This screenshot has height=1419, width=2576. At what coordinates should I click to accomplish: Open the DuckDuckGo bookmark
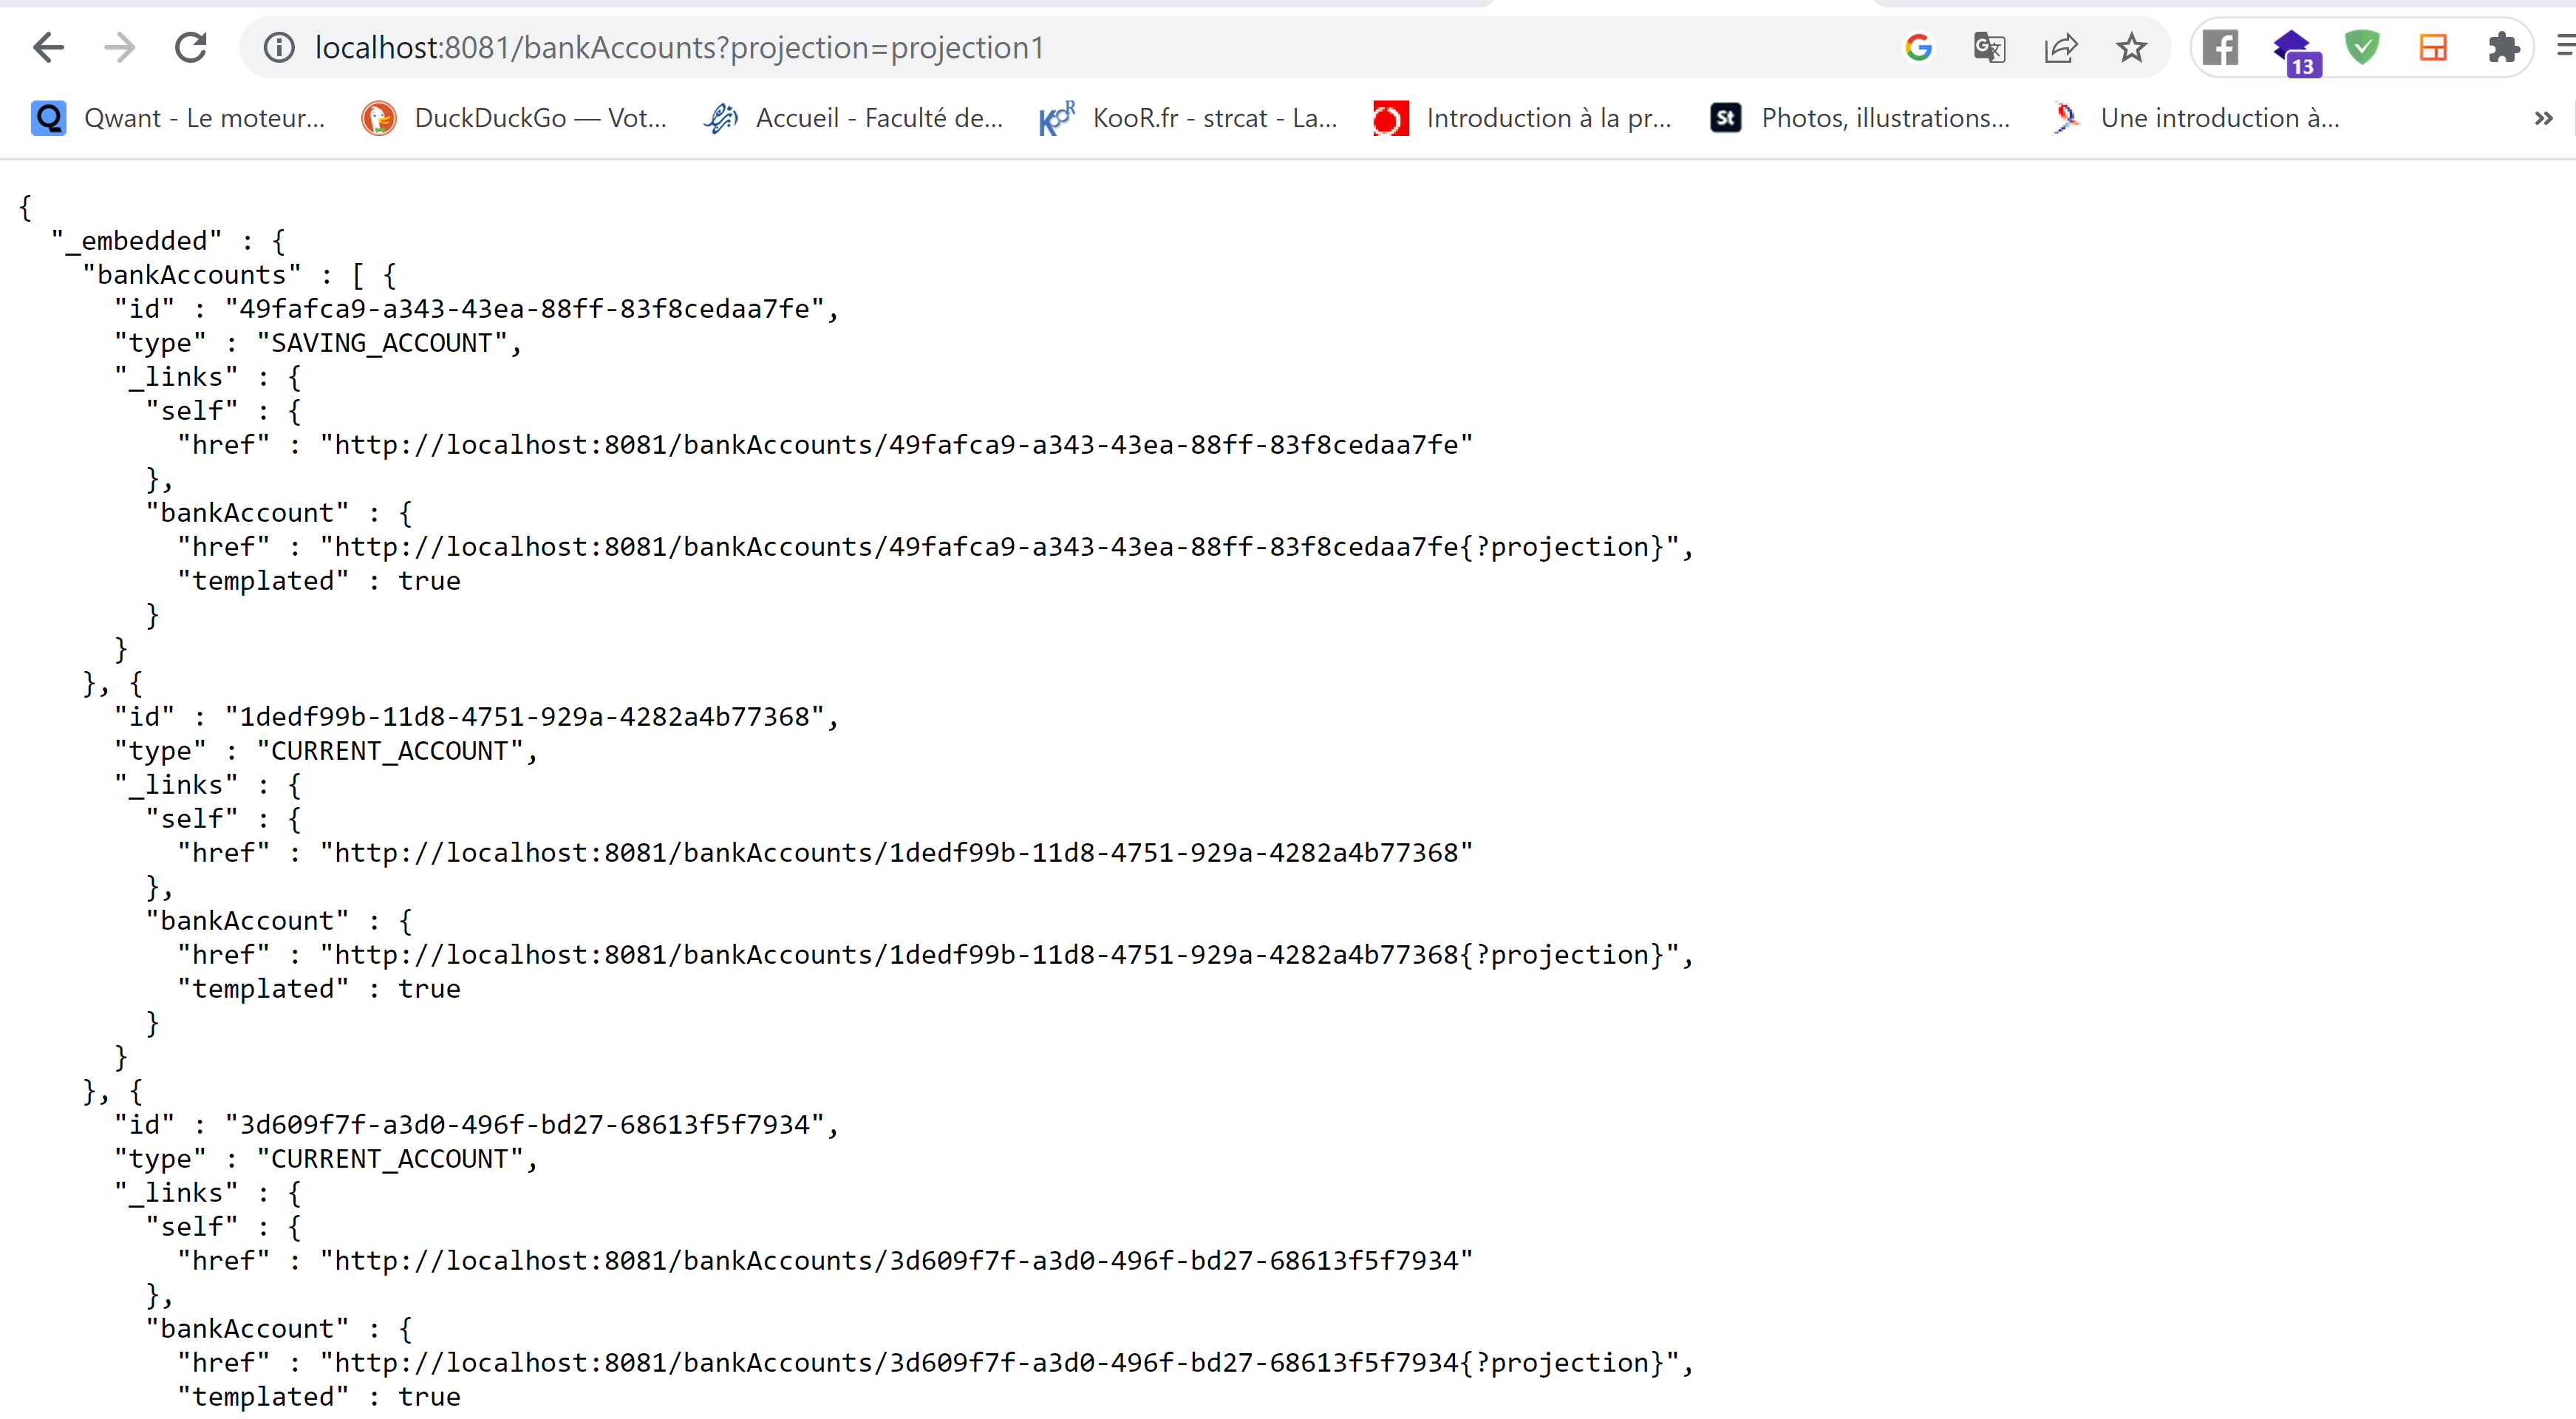click(515, 118)
